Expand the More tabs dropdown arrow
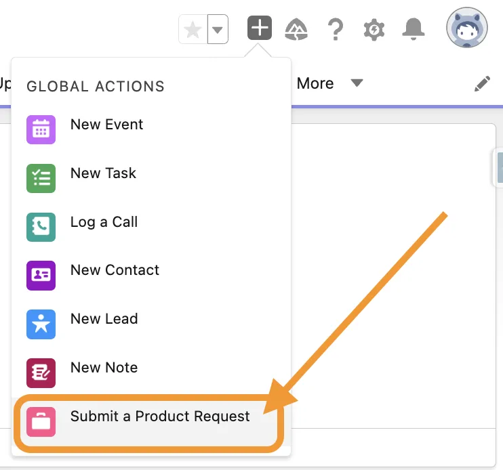503x470 pixels. tap(357, 83)
